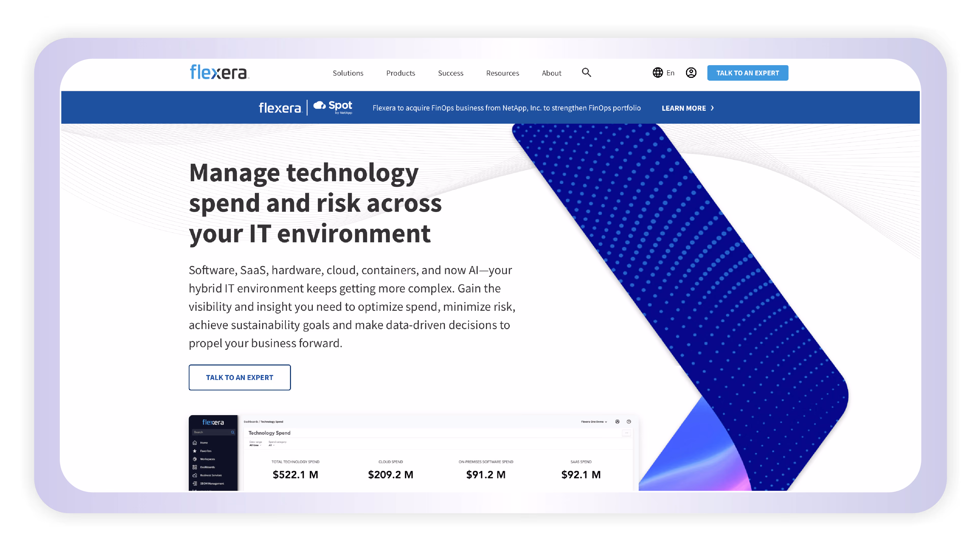This screenshot has height=550, width=977.
Task: Click the help question-mark icon in the dashboard
Action: coord(629,422)
